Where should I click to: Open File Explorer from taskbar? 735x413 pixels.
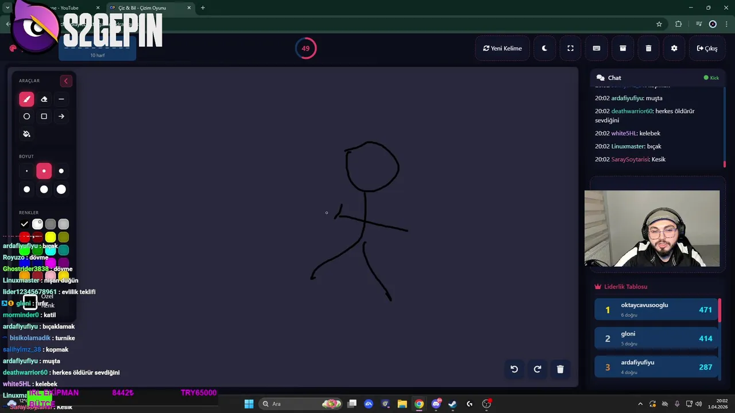coord(402,404)
